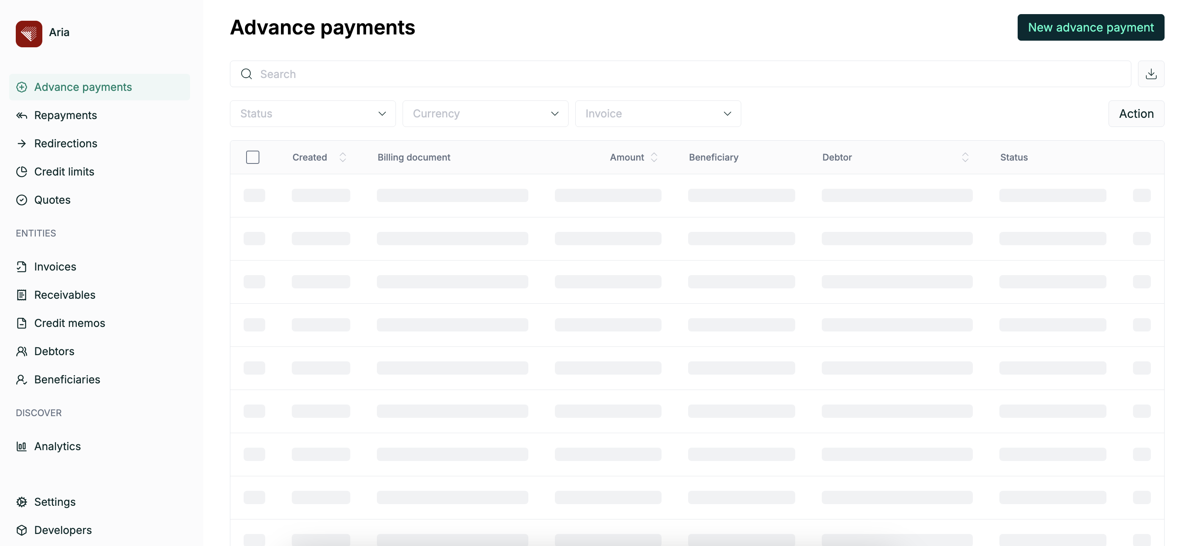Click the ENTITIES section label
The width and height of the screenshot is (1182, 546).
(36, 233)
